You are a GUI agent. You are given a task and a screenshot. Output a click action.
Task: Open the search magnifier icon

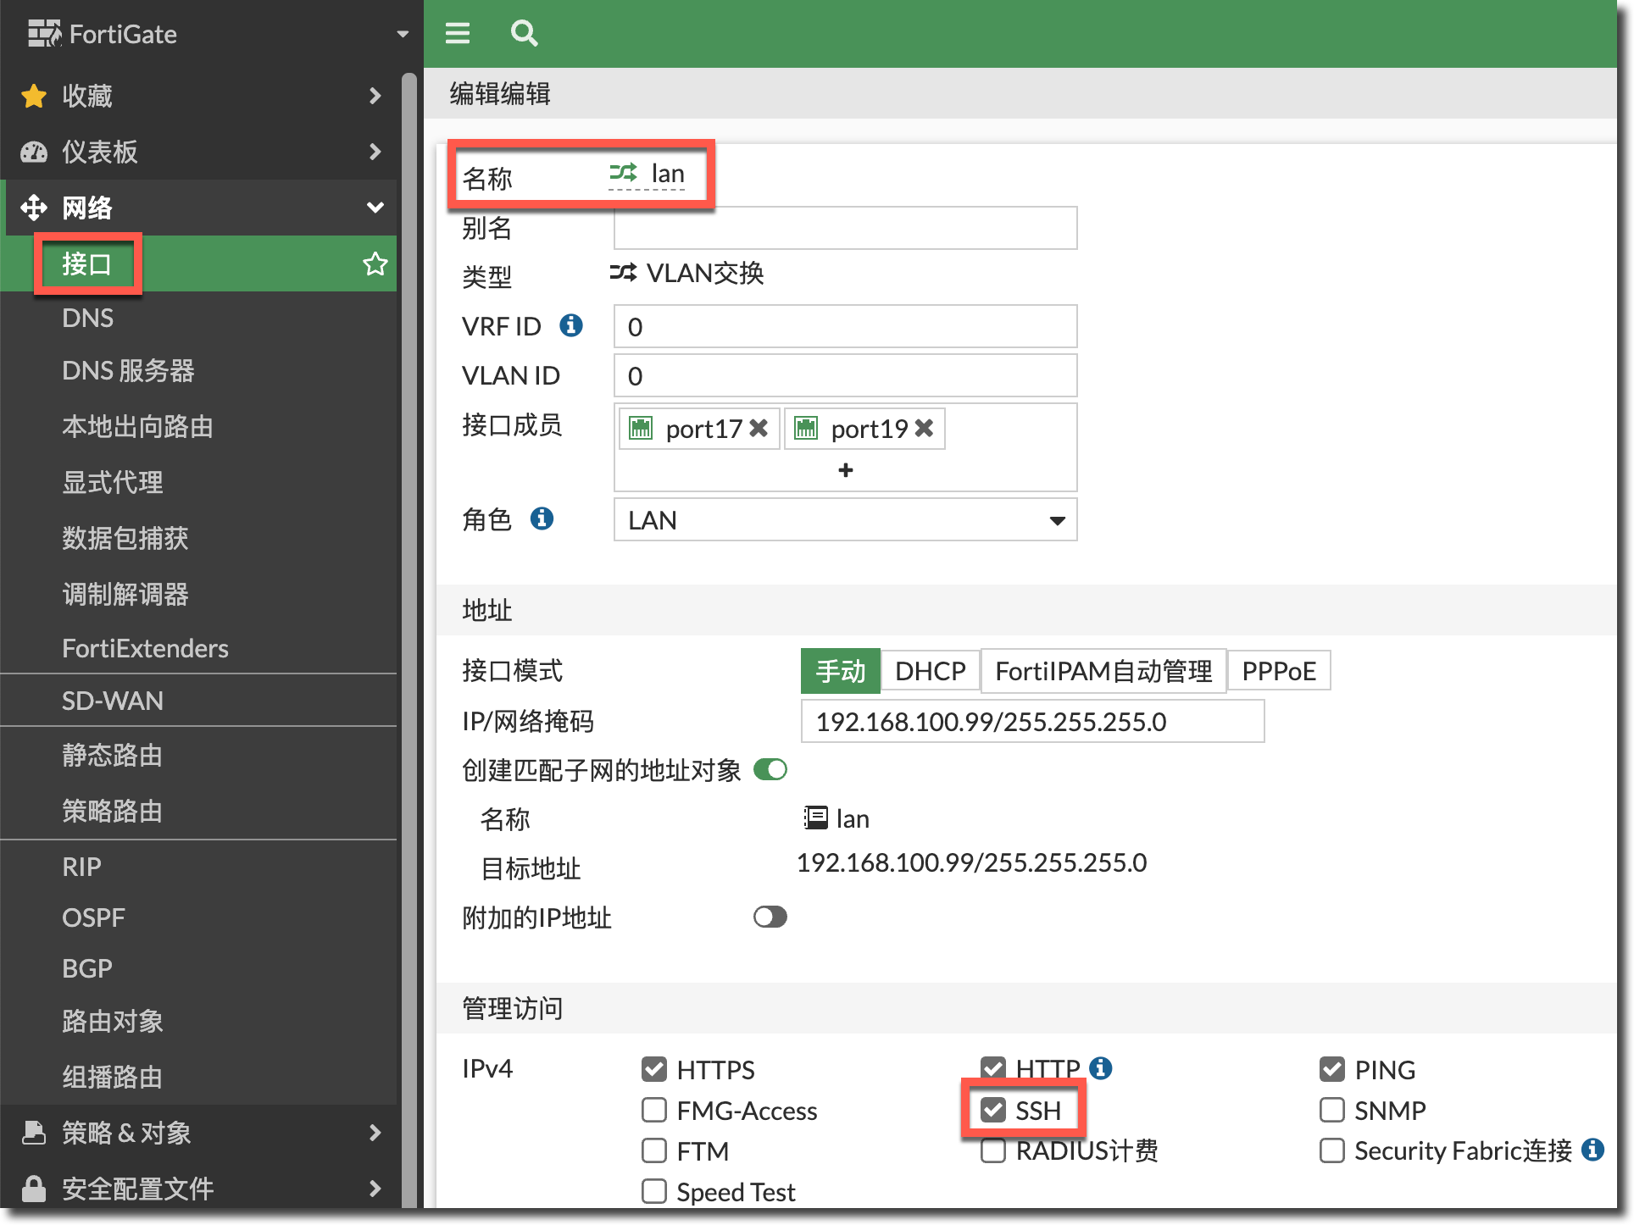point(524,33)
